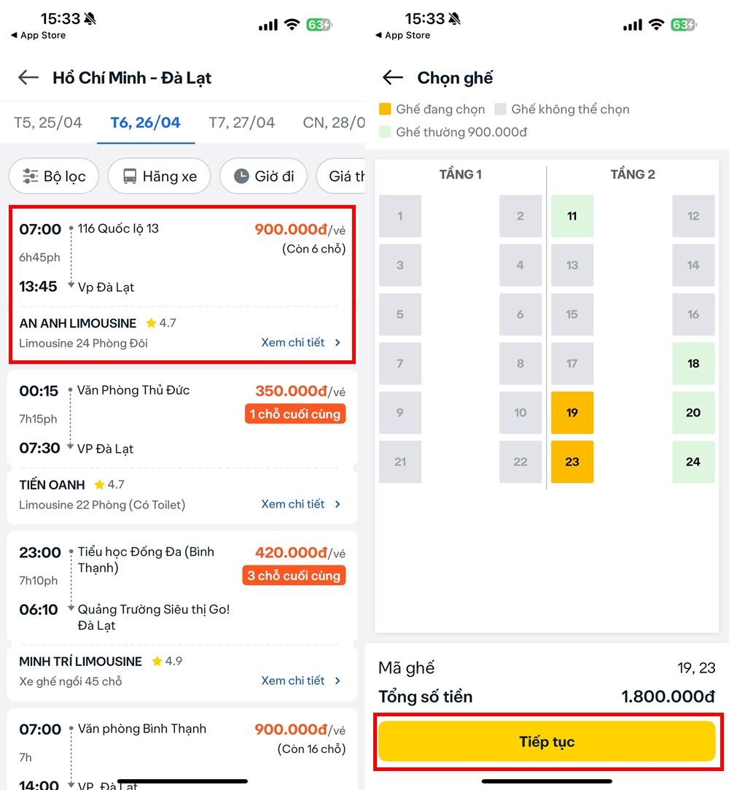Tap the star rating of AN ANH LIMOUSINE
The image size is (729, 790).
[x=161, y=323]
